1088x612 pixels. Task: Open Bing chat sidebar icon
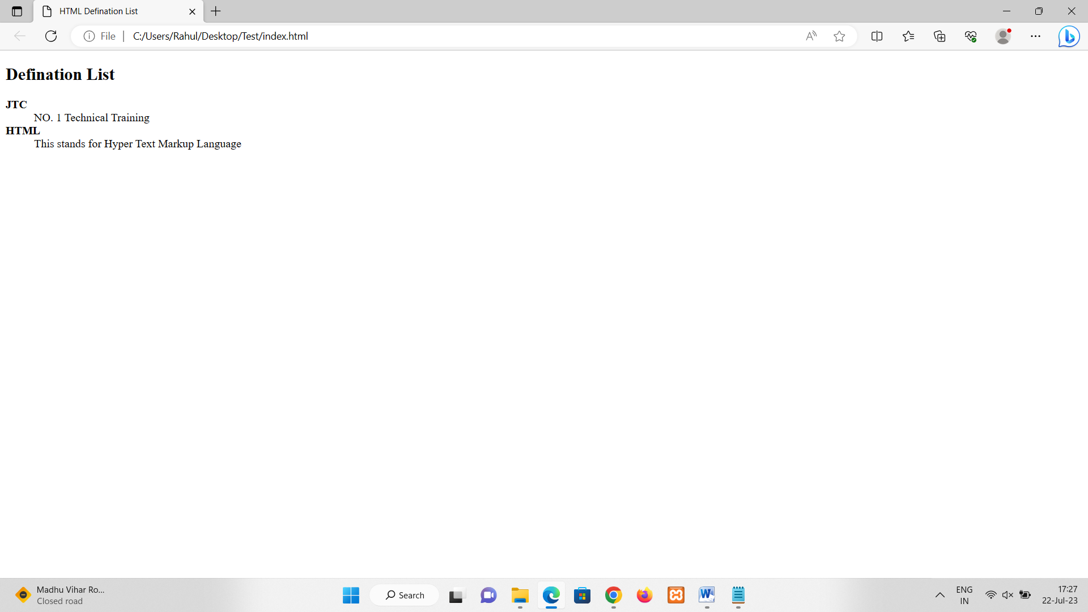pyautogui.click(x=1069, y=36)
